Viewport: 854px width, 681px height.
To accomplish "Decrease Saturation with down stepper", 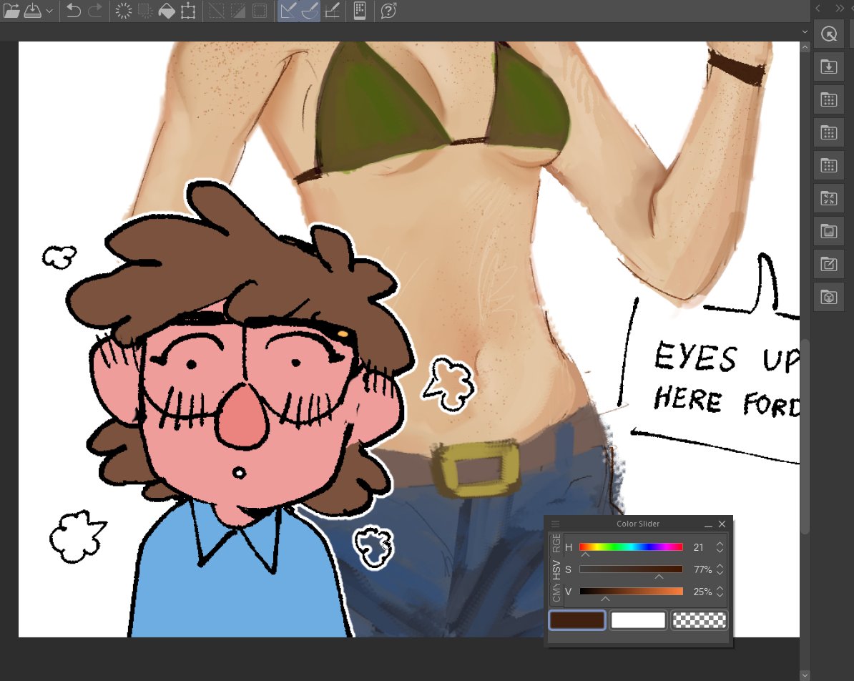I will 720,572.
